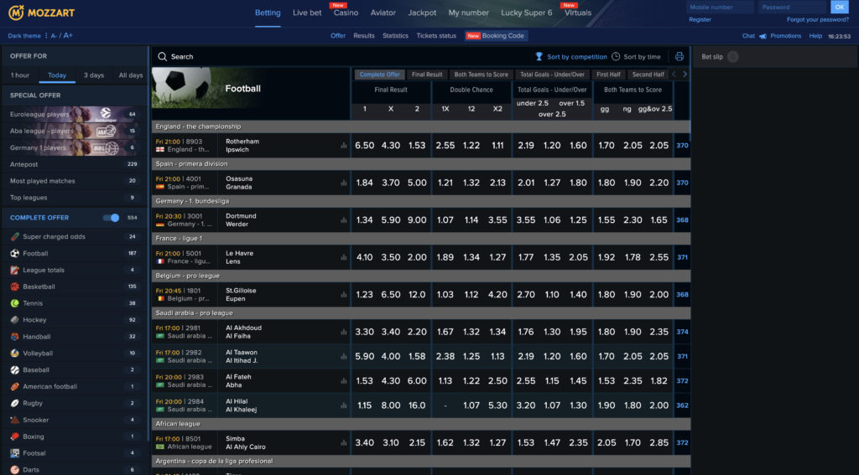
Task: Decrease font size with A-
Action: pyautogui.click(x=55, y=36)
